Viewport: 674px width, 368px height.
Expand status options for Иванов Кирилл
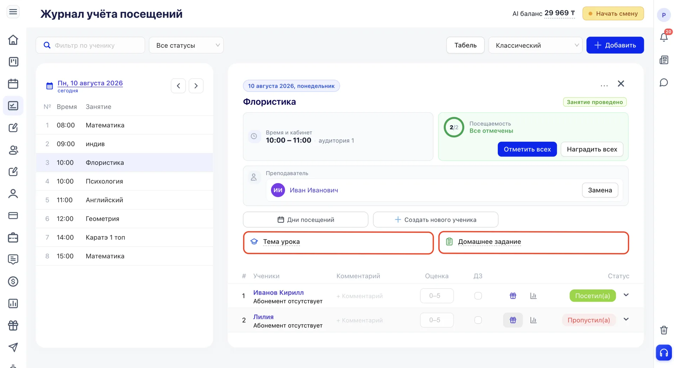[626, 295]
